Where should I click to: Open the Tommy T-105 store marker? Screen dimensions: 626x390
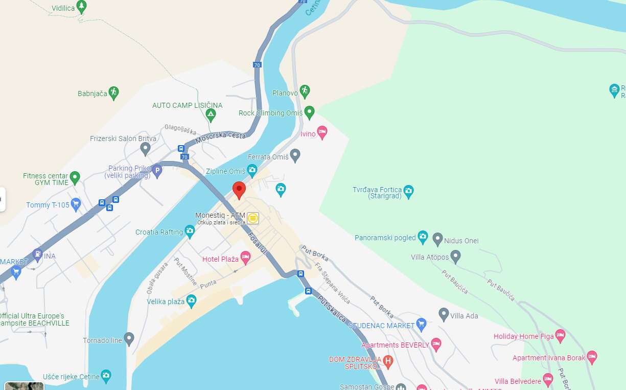(76, 204)
